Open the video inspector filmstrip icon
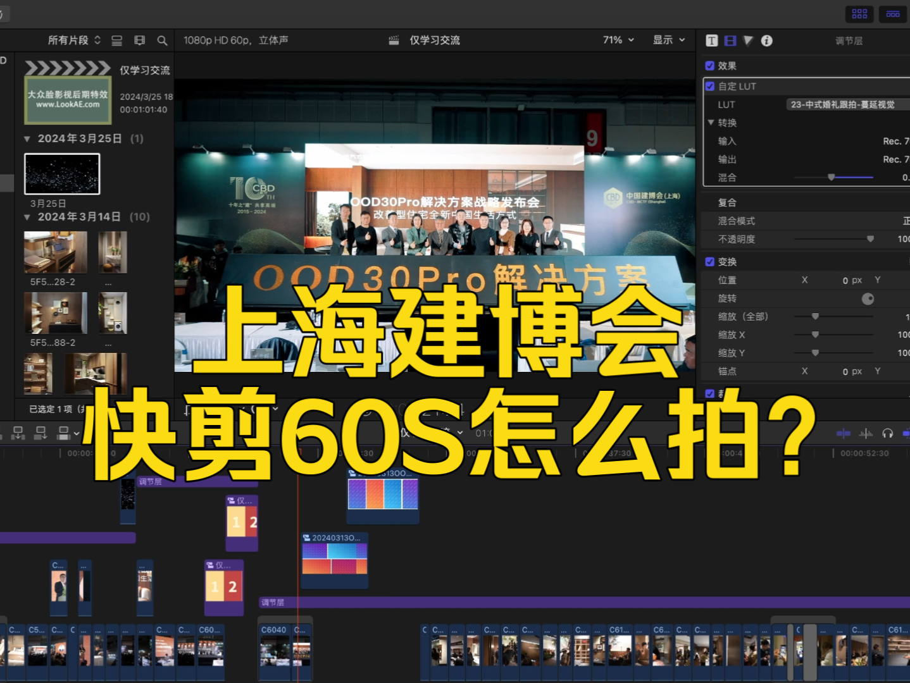 [730, 40]
